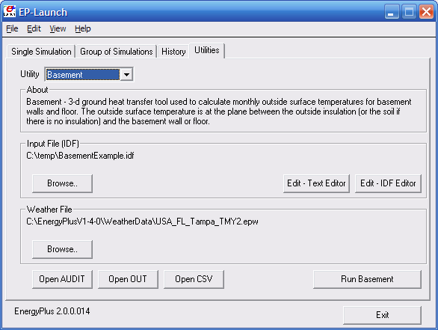Switch to the Single Simulation tab

(41, 52)
